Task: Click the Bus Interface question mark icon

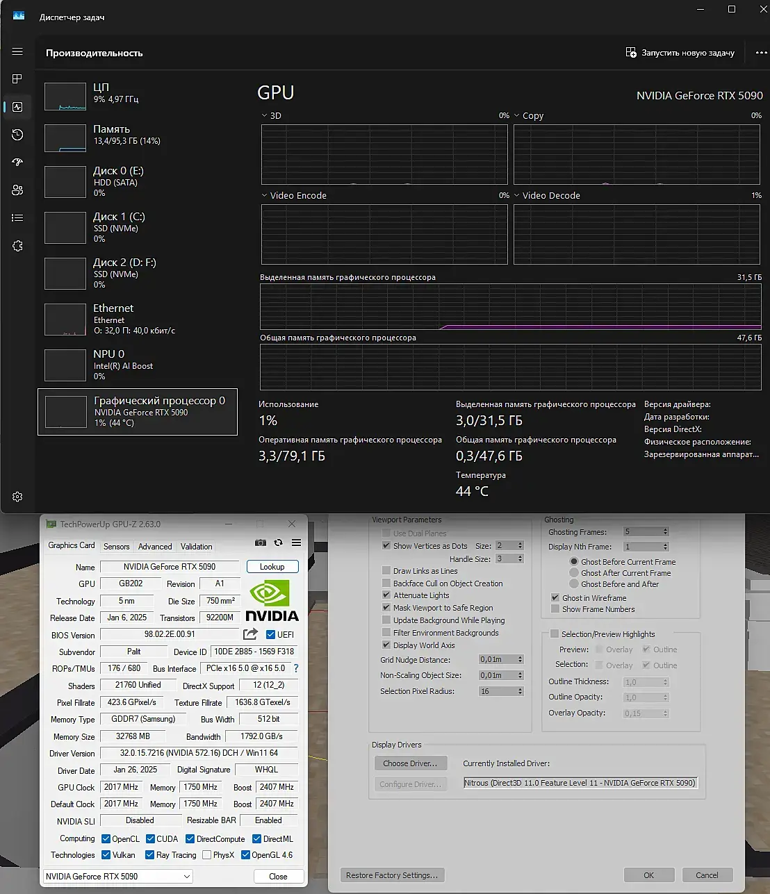Action: click(x=296, y=668)
